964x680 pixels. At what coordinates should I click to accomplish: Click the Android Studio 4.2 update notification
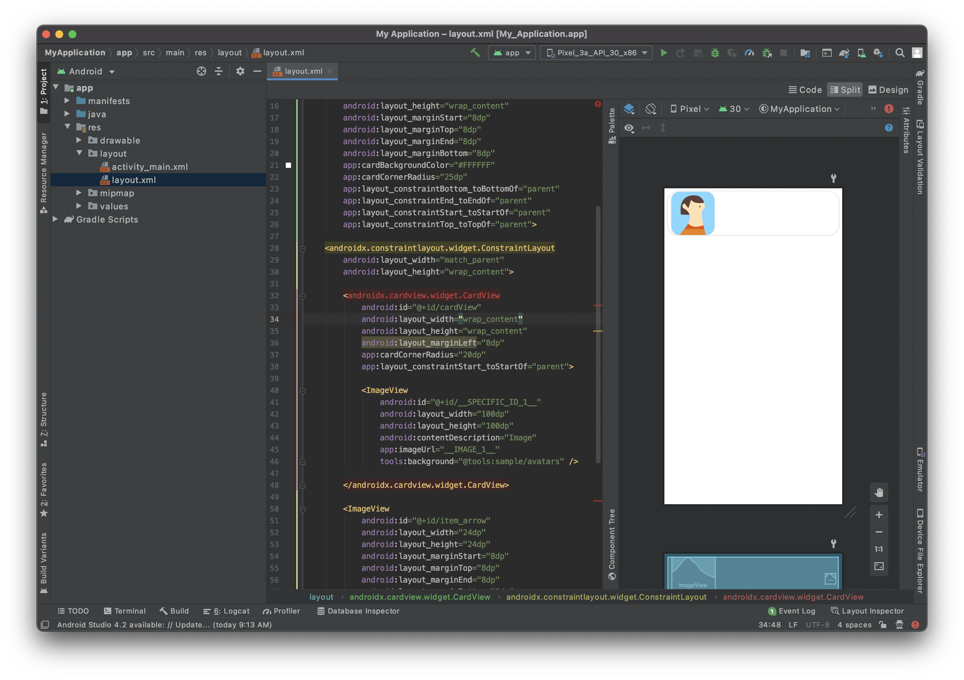click(165, 625)
